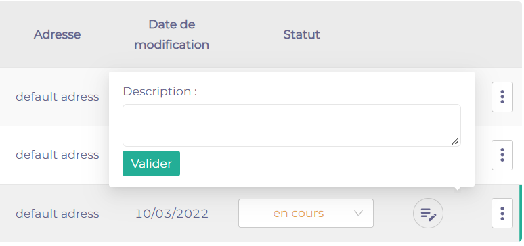This screenshot has width=524, height=246.
Task: Click the edit description pencil icon
Action: pos(428,214)
